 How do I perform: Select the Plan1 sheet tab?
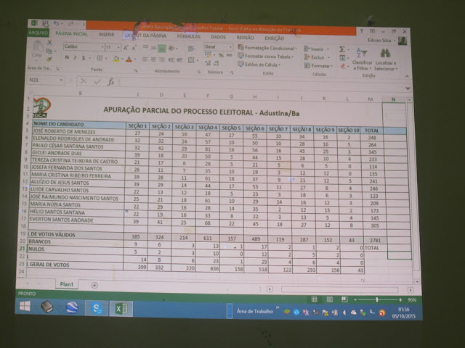click(66, 284)
